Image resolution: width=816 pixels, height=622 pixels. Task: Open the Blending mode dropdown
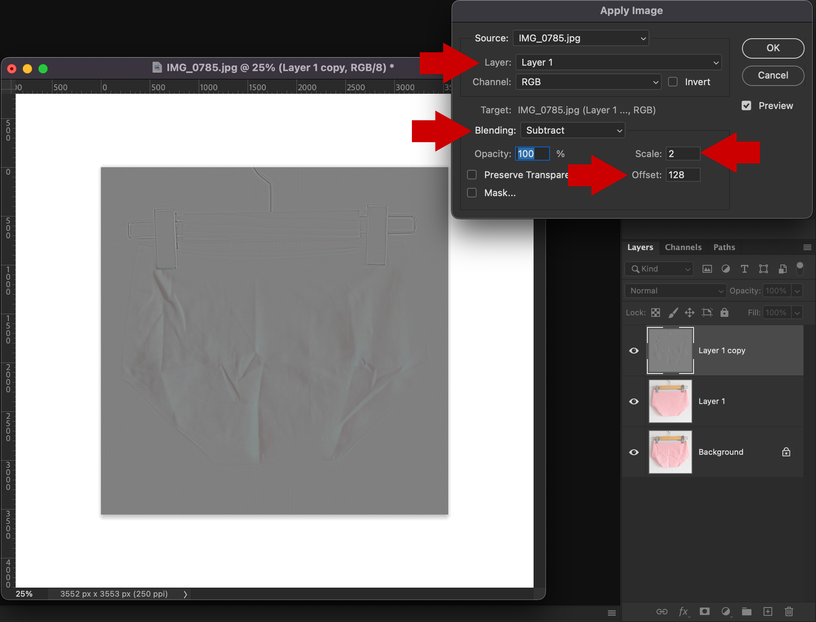573,130
